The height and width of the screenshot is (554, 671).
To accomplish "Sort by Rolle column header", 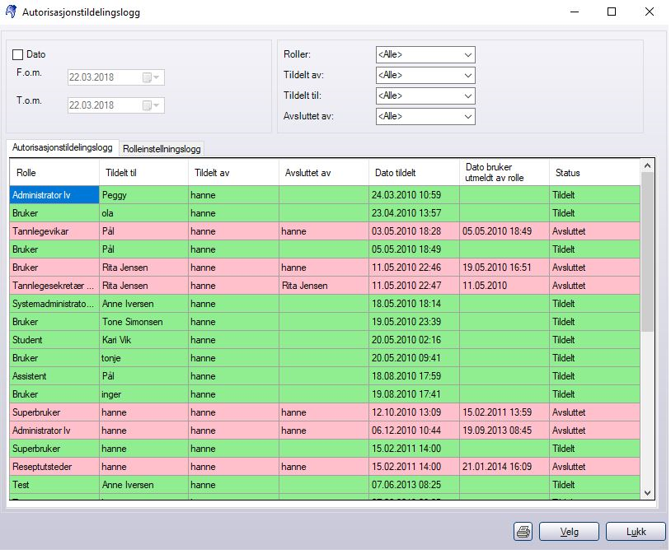I will tap(54, 173).
